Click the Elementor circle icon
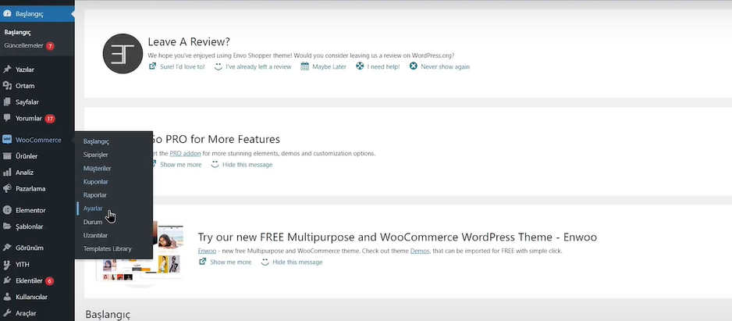 click(7, 210)
